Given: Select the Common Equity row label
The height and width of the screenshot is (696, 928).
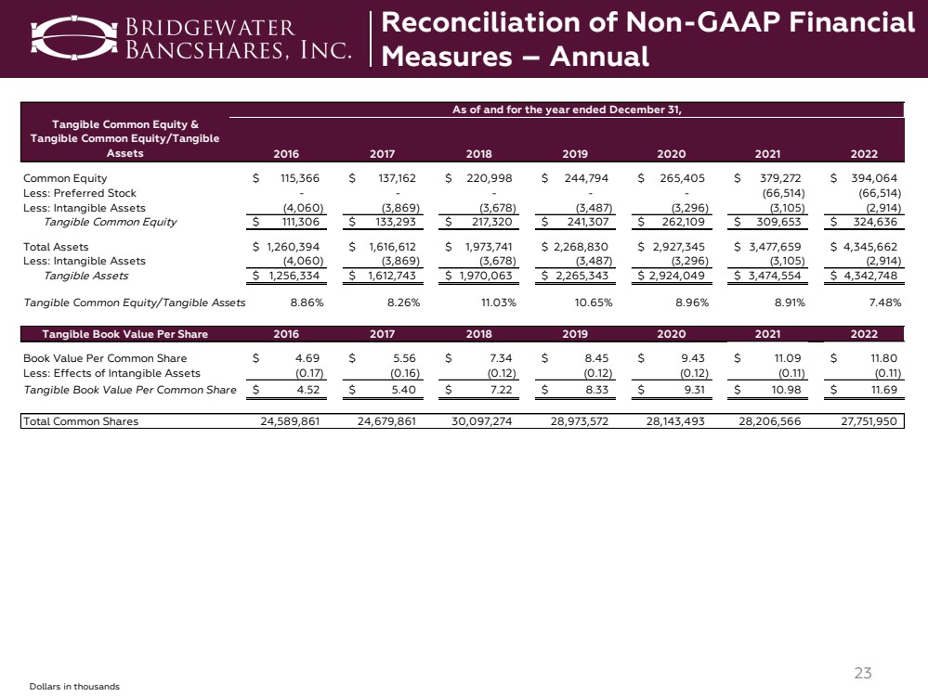Looking at the screenshot, I should click(65, 178).
